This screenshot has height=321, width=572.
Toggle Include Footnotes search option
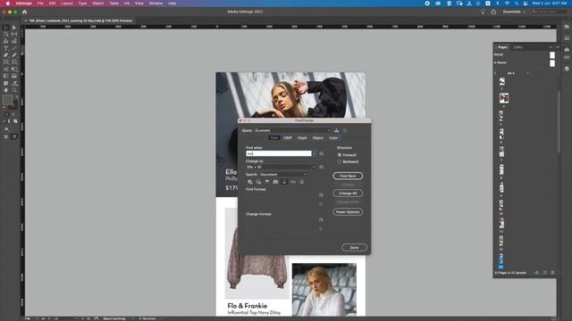[284, 182]
